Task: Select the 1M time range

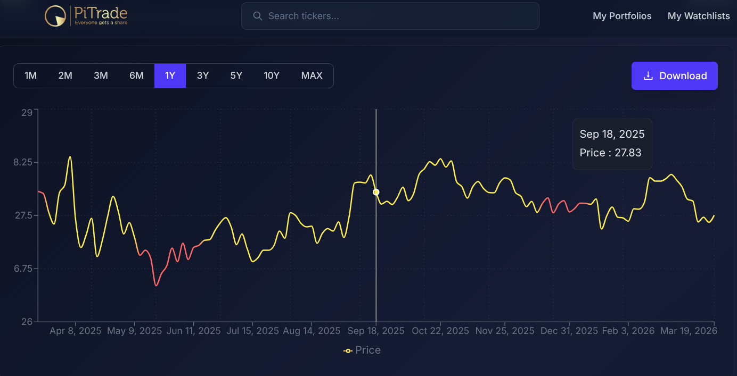Action: pos(30,76)
